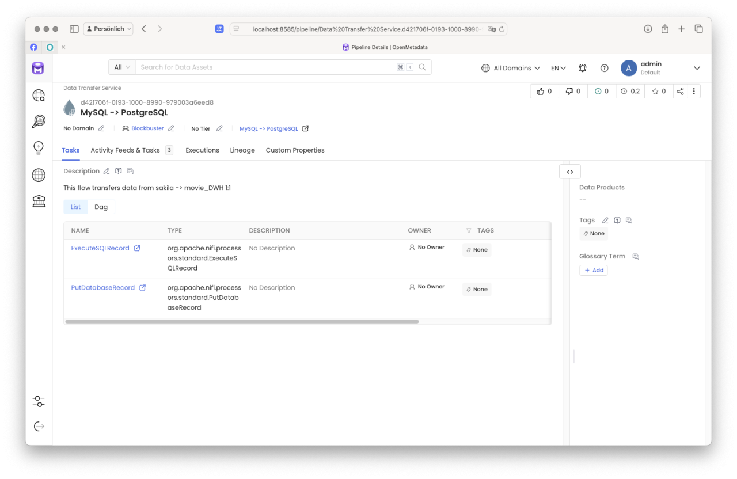Open tags conversation icon in right panel
This screenshot has width=737, height=479.
click(629, 220)
